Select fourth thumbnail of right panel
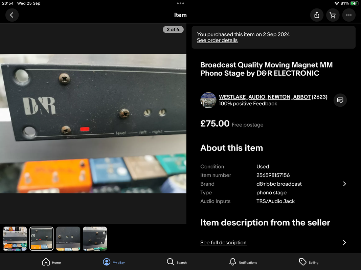The height and width of the screenshot is (270, 361). (x=95, y=239)
